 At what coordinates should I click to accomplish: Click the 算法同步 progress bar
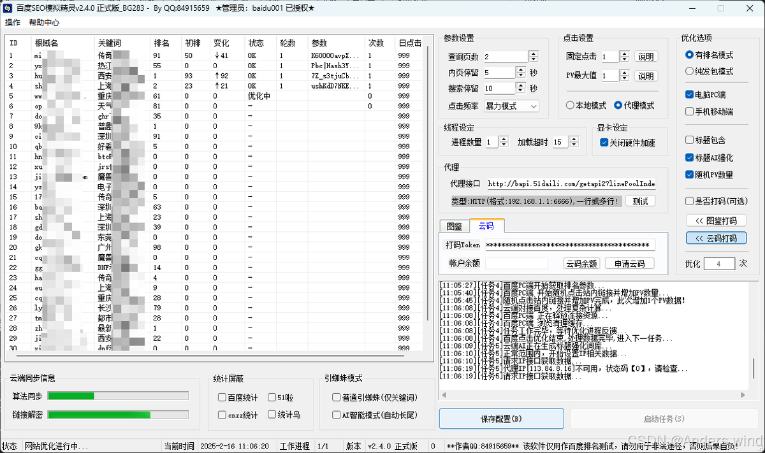(x=118, y=396)
